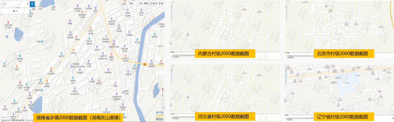
Task: Open route directions arrow icon beside search
Action: pos(28,4)
